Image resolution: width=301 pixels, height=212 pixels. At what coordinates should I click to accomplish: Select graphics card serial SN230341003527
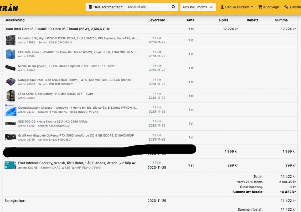[60, 140]
